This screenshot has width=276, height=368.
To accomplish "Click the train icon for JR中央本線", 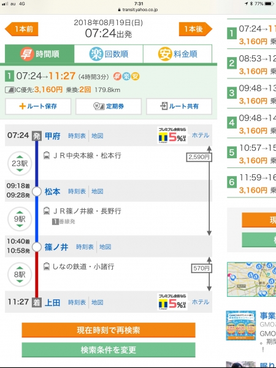I will coord(47,156).
